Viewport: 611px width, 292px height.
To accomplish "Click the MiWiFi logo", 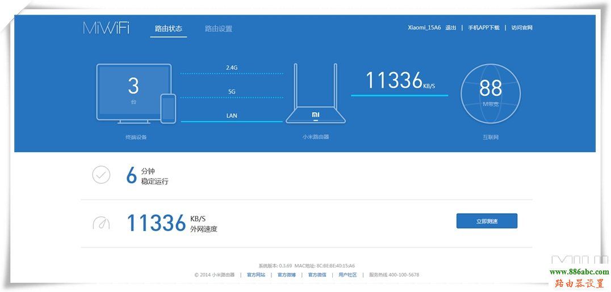I will pos(106,28).
